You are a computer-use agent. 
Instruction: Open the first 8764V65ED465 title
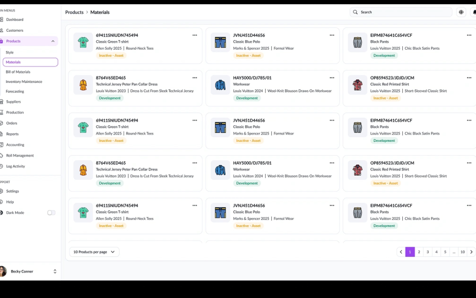coord(111,78)
